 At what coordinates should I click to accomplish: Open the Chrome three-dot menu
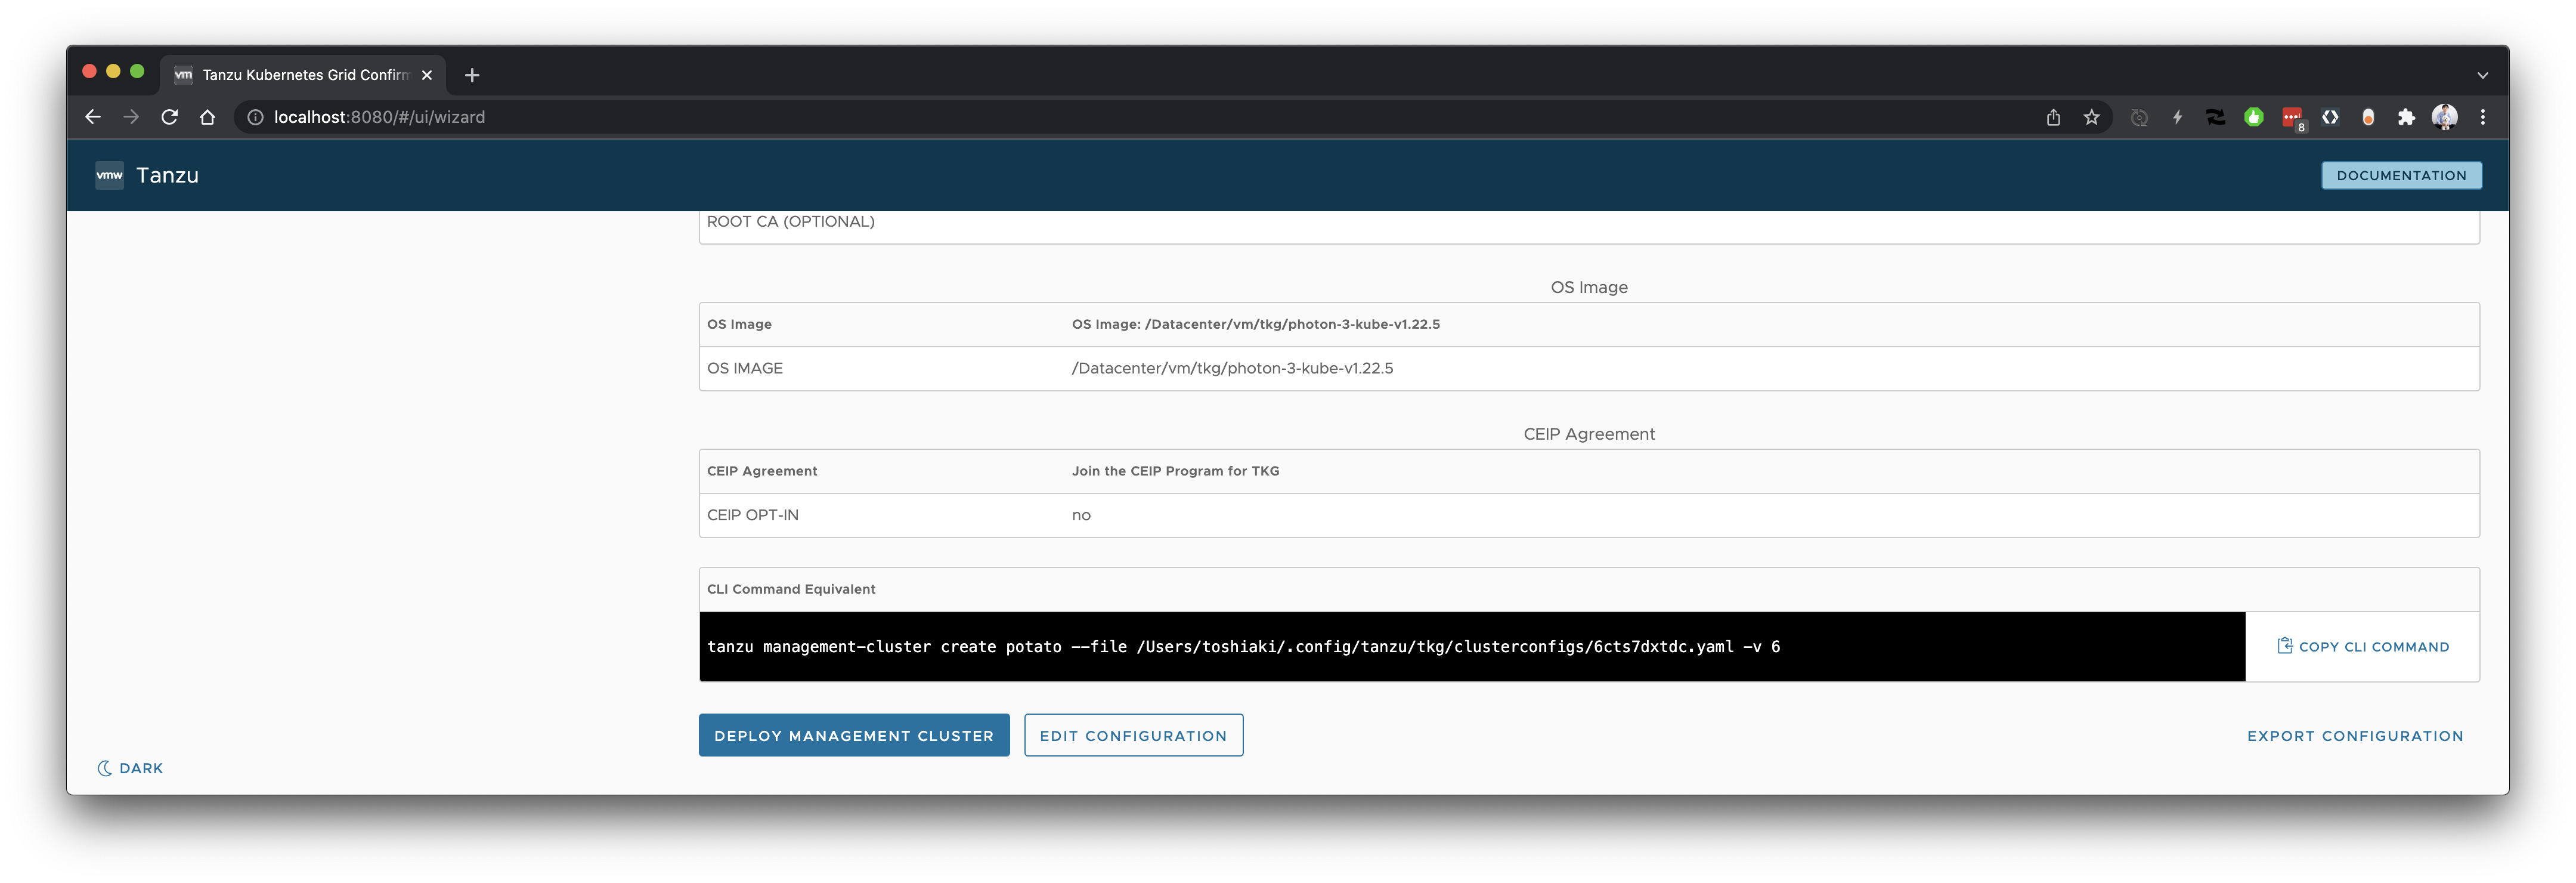click(x=2482, y=117)
